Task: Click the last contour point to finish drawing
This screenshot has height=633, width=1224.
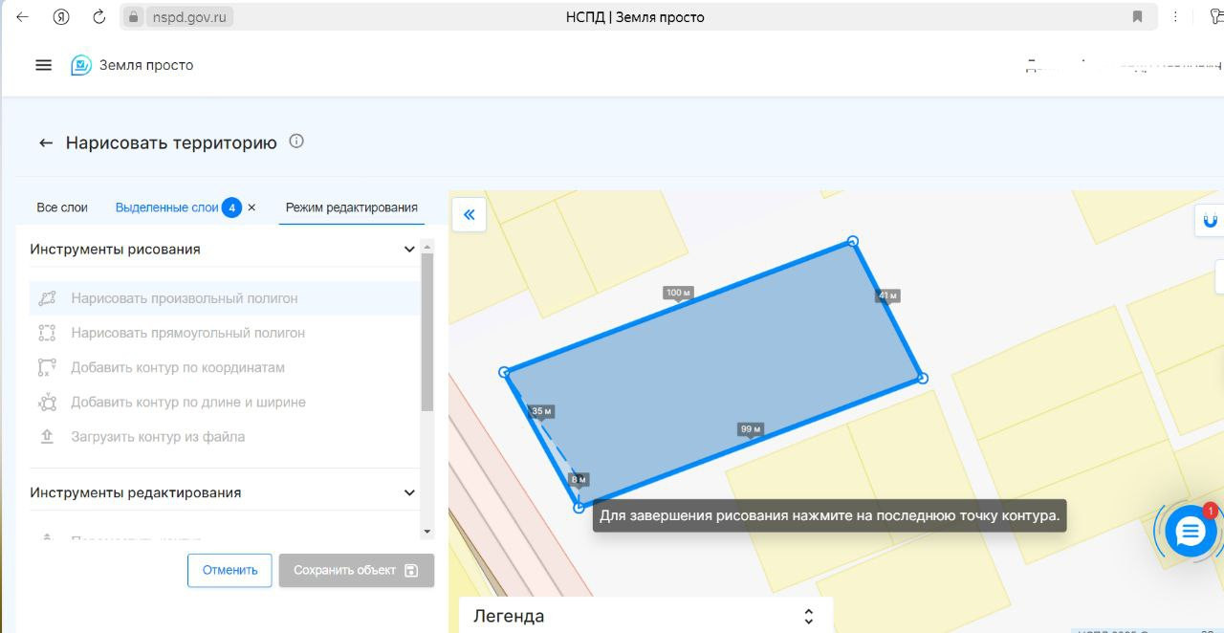Action: click(x=579, y=507)
